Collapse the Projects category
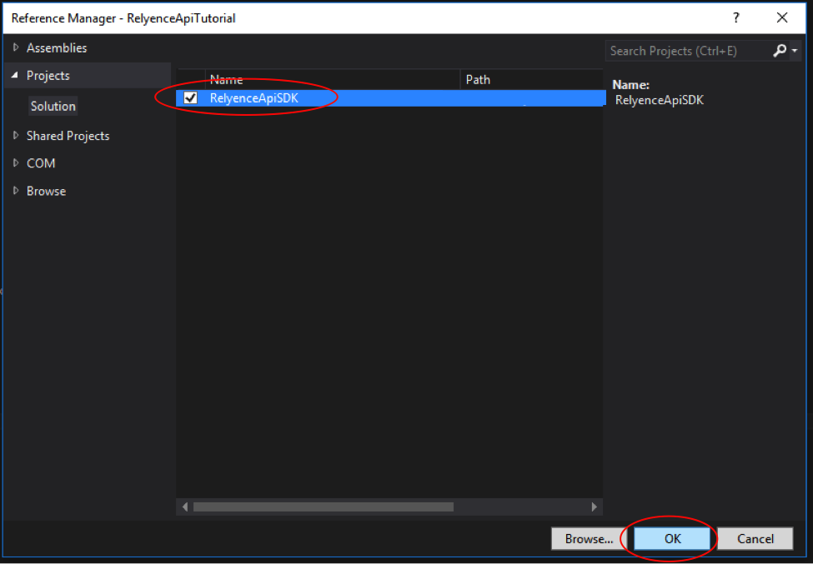Viewport: 813px width, 564px height. (16, 76)
